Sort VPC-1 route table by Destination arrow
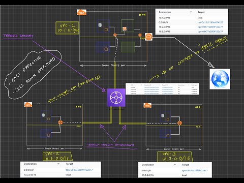The image size is (244, 183). point(191,12)
